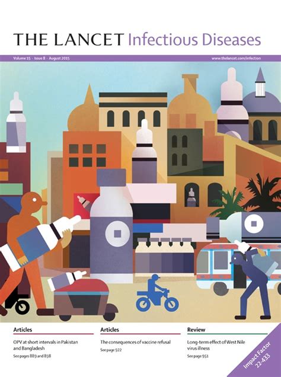This screenshot has width=281, height=377.
Task: Click the Infectious Diseases title text
Action: 194,40
